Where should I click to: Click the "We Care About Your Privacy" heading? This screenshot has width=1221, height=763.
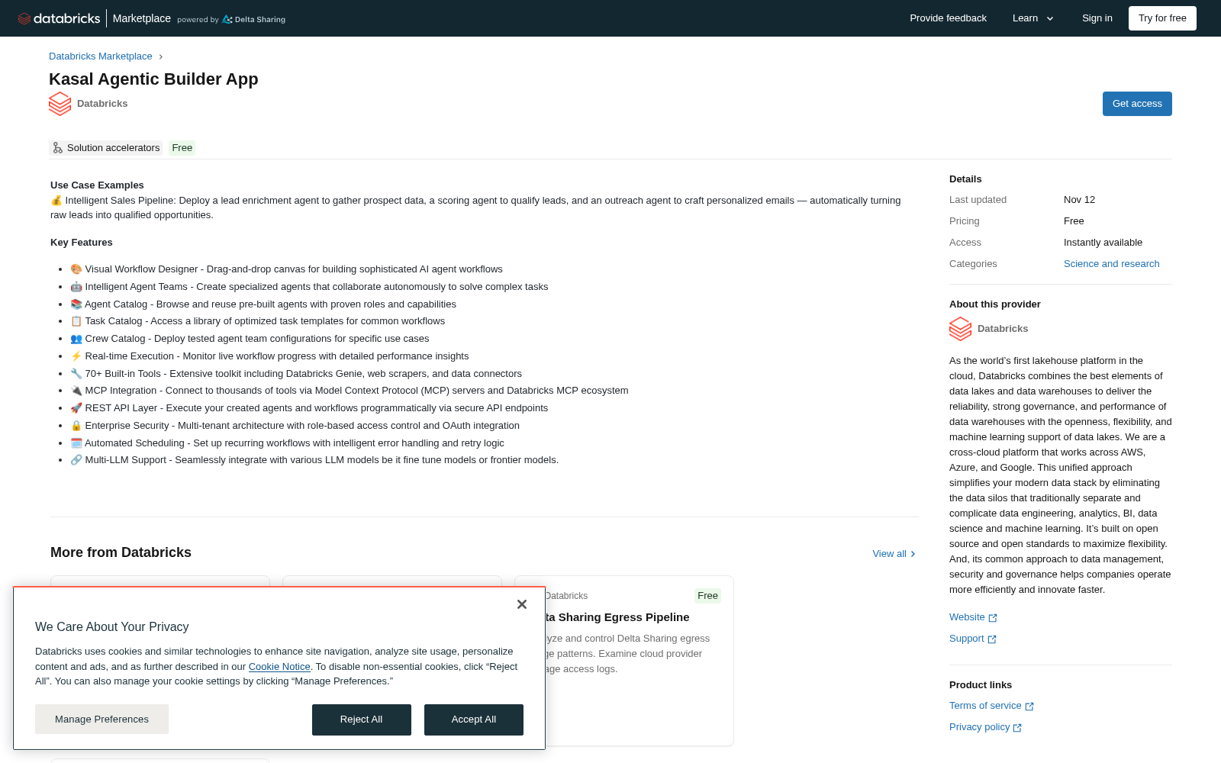tap(112, 627)
